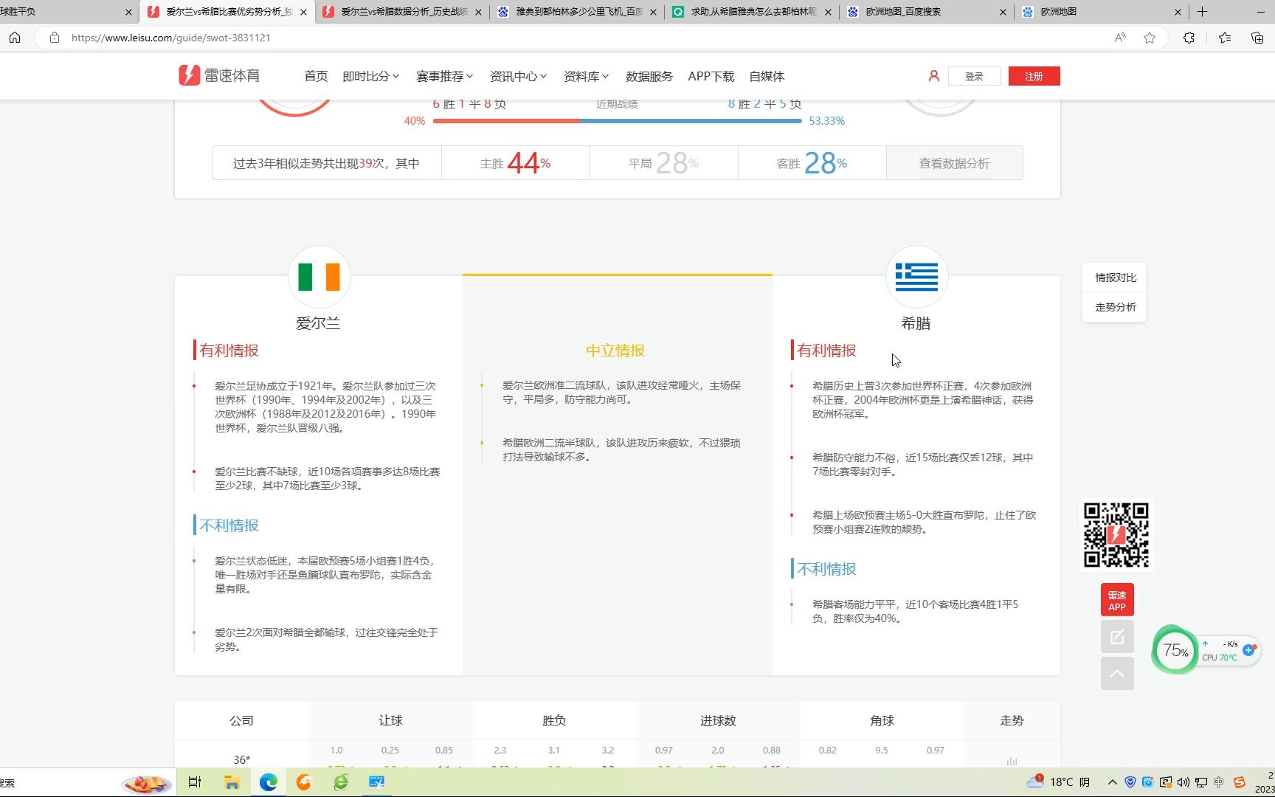
Task: Click the 中立情报 heading
Action: tap(615, 351)
